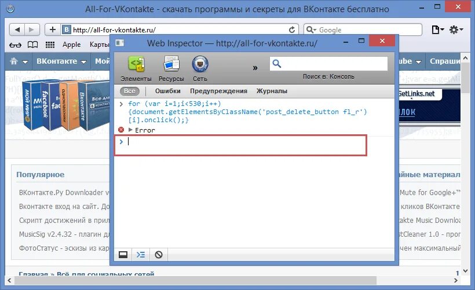475x290 pixels.
Task: Open the settings gear menu
Action: [456, 30]
